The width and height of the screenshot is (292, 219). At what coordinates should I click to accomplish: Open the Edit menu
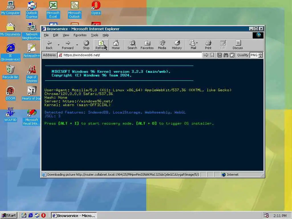[56, 35]
